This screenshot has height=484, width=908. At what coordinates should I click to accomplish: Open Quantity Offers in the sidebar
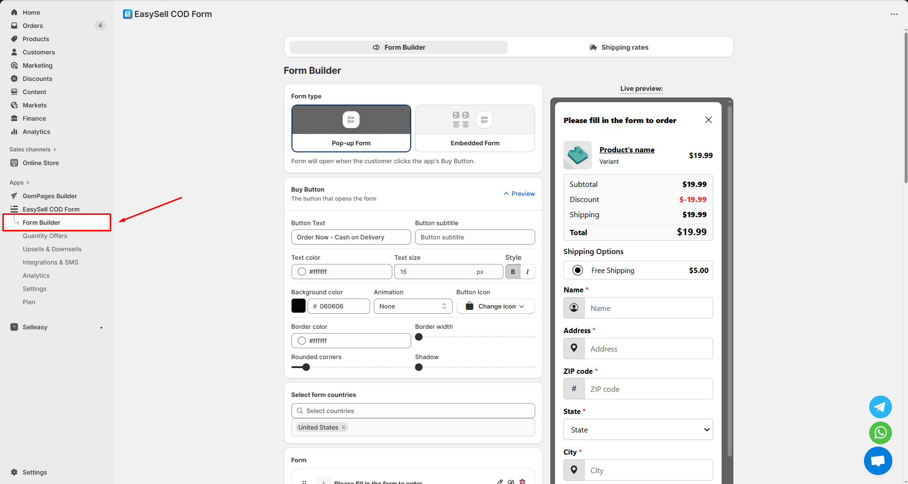tap(45, 236)
